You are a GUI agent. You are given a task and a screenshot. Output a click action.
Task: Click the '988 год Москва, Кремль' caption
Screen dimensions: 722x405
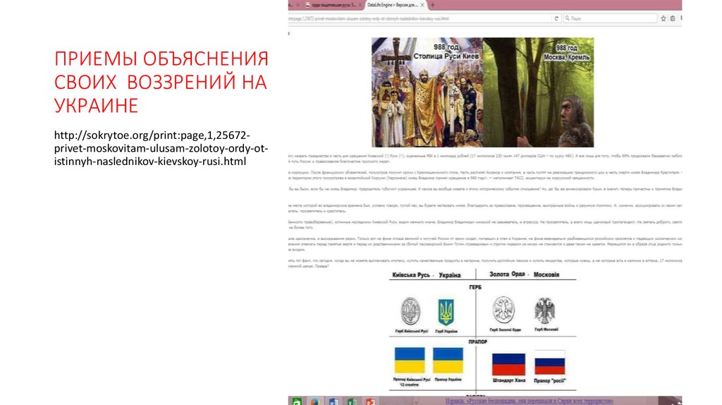pos(566,52)
